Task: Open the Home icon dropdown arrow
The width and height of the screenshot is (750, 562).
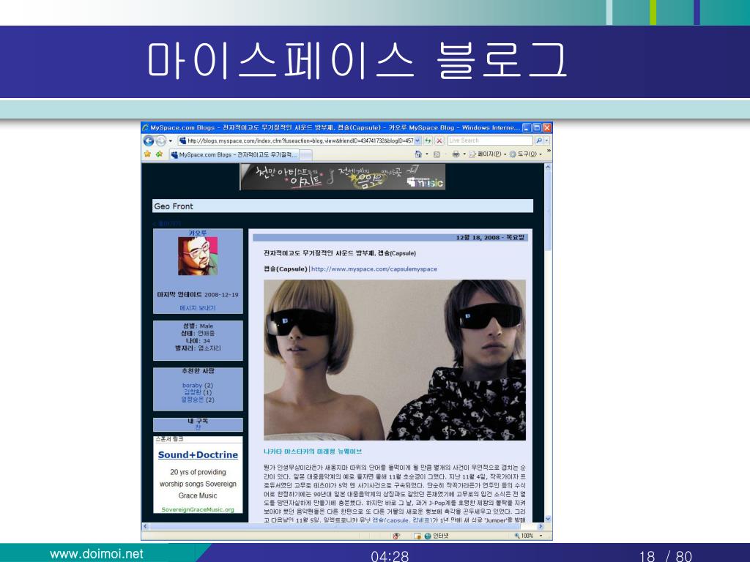Action: point(427,154)
